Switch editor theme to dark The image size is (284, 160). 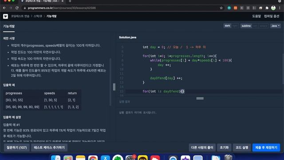(x=227, y=26)
